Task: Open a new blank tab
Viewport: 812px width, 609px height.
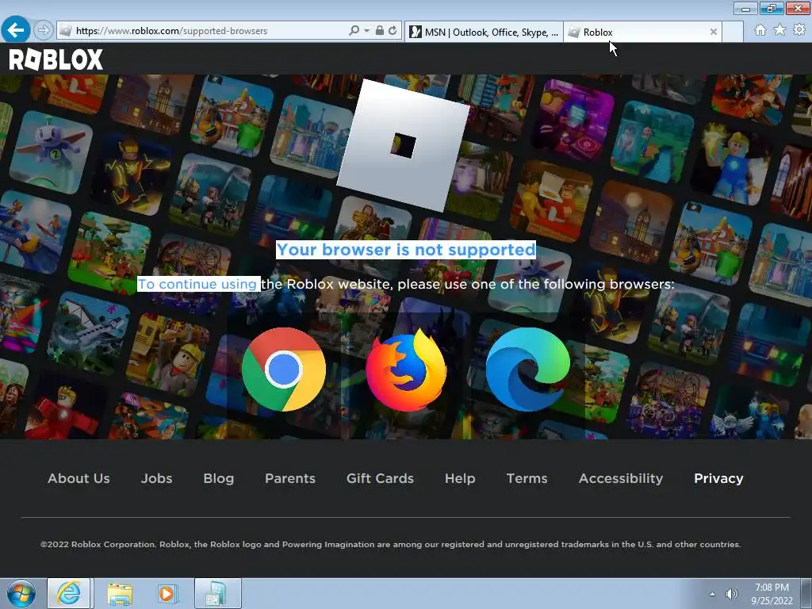Action: point(733,32)
